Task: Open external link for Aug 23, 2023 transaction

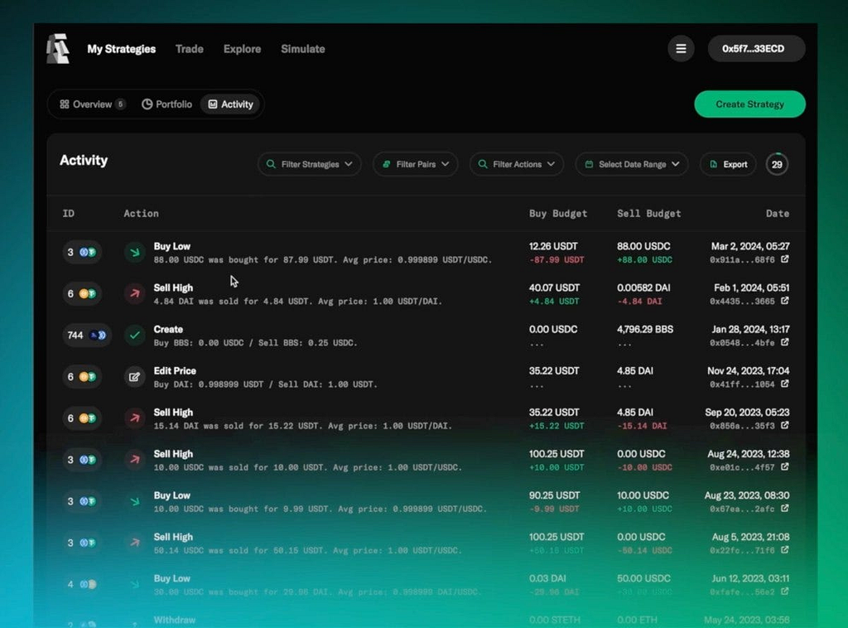Action: [785, 509]
